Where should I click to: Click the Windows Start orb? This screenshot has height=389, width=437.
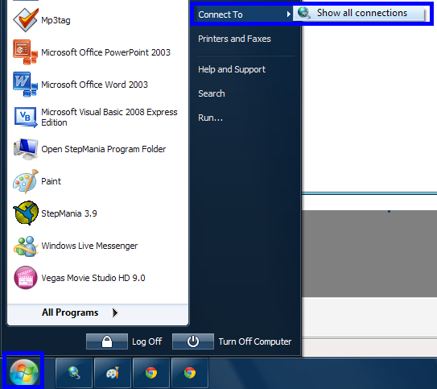(x=24, y=372)
